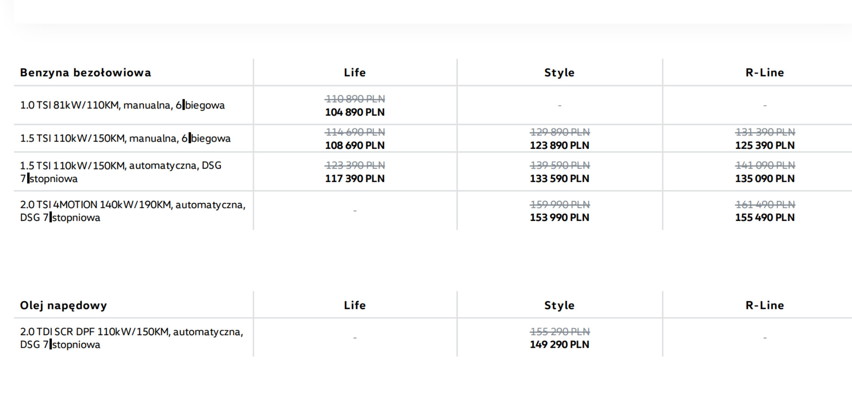Click the R-Line header in the petrol table
Image resolution: width=852 pixels, height=397 pixels.
(x=765, y=72)
